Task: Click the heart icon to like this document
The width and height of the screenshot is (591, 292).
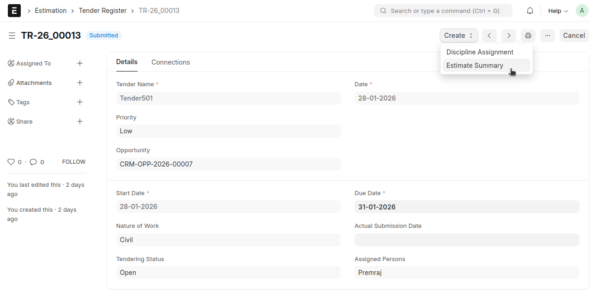Action: point(11,161)
